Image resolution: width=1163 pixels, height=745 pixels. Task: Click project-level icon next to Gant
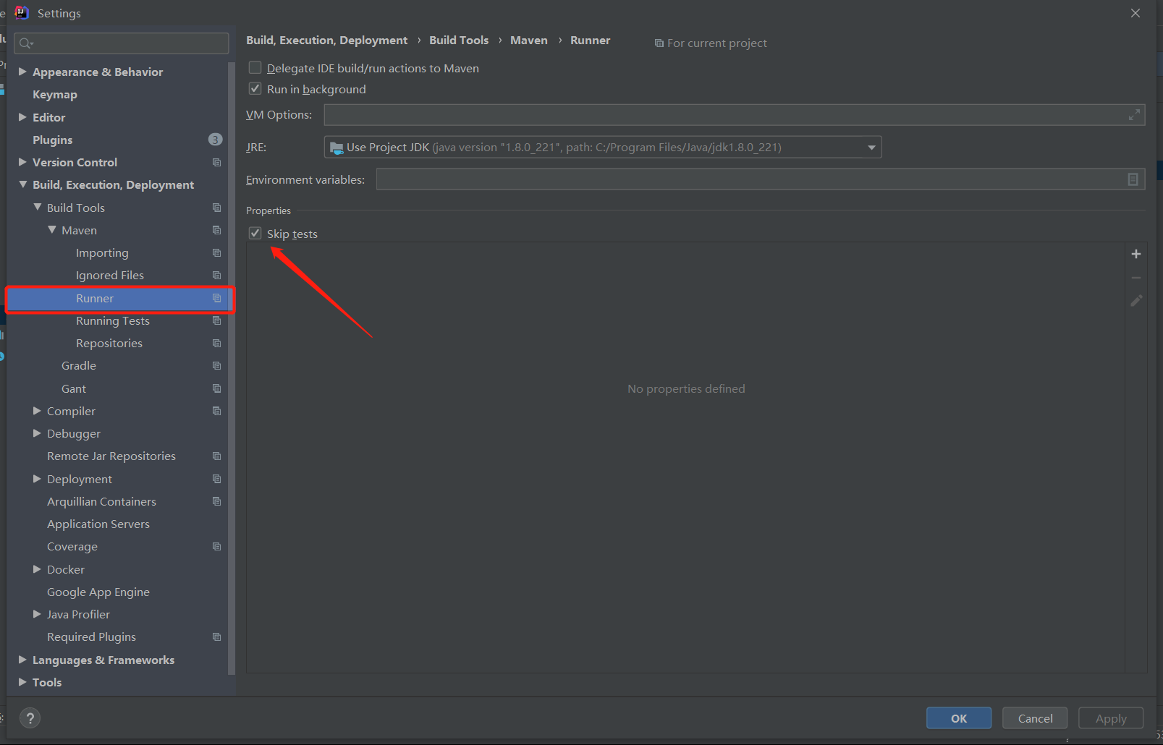tap(216, 388)
